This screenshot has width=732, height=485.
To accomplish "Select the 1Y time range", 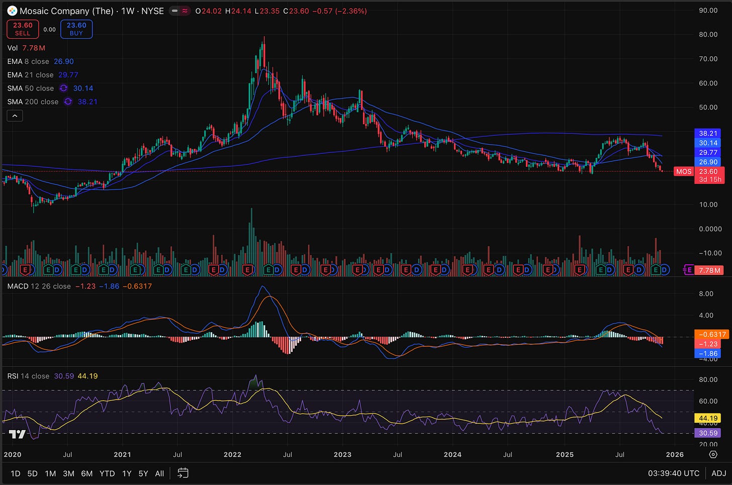I will (x=127, y=473).
